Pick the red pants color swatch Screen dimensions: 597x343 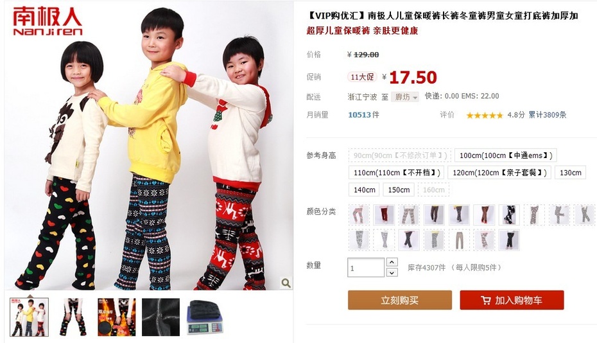384,215
